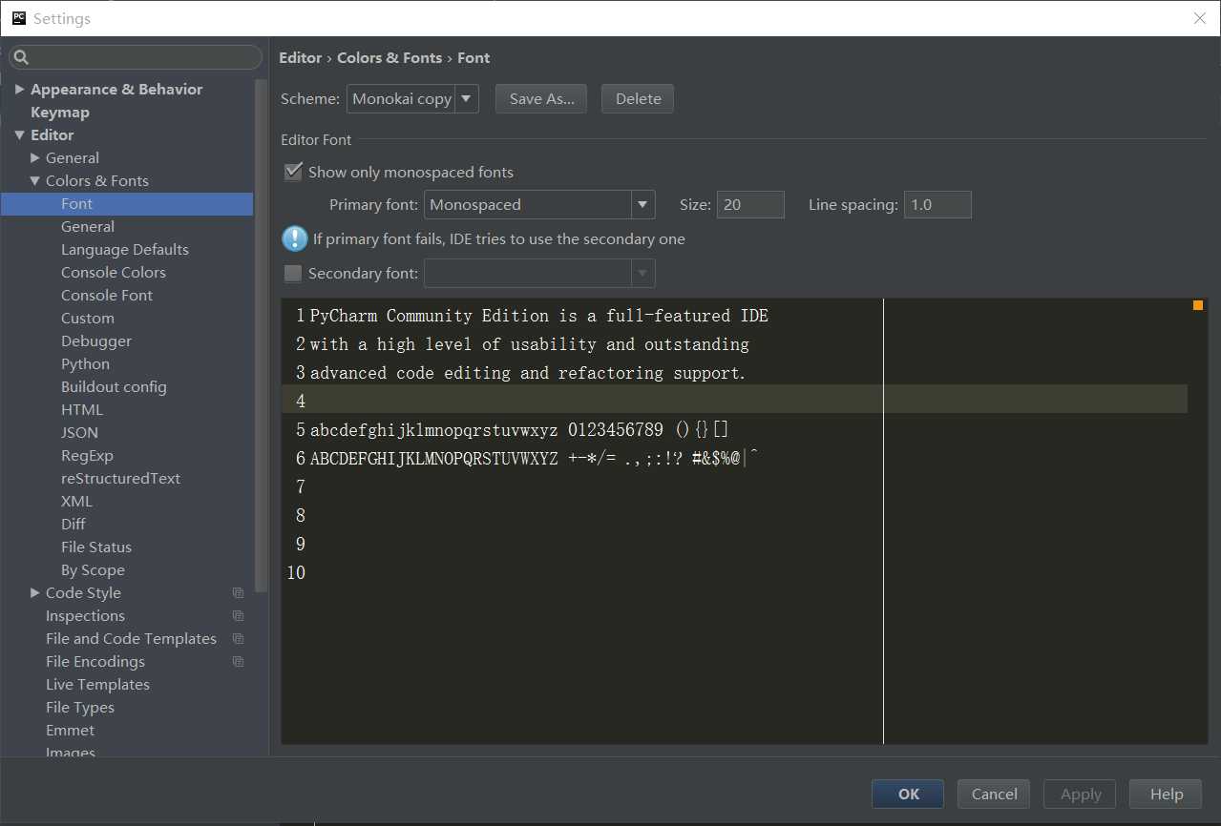Select JSON color settings
The image size is (1221, 826).
tap(80, 433)
